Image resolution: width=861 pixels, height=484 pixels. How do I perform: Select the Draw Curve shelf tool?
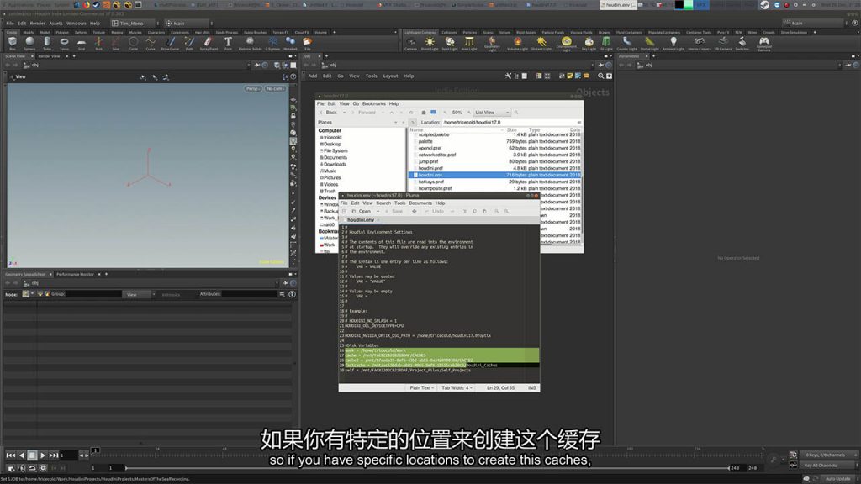170,43
